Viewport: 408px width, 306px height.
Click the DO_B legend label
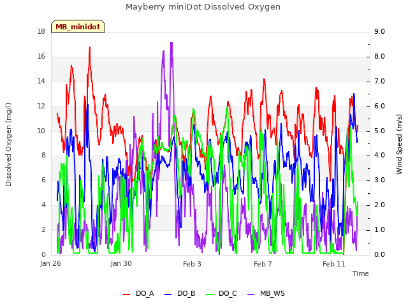tap(186, 294)
